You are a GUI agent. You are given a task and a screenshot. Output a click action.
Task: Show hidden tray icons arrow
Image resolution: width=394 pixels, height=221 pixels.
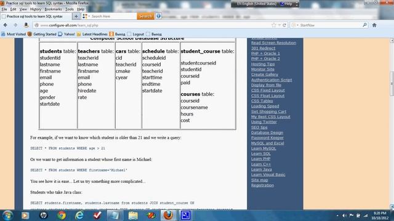click(337, 215)
